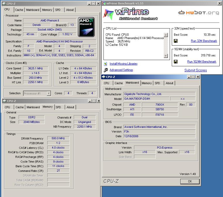Click the 1024M best score 319.718 sec
This screenshot has height=197, width=223.
(208, 55)
